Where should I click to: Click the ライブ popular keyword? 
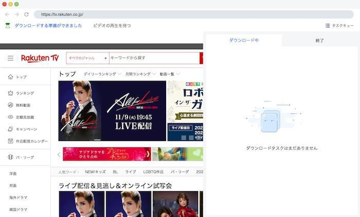click(x=131, y=172)
